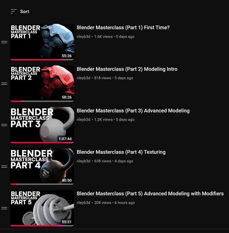Open the white kettlebell Part 3 thumbnail

42,125
